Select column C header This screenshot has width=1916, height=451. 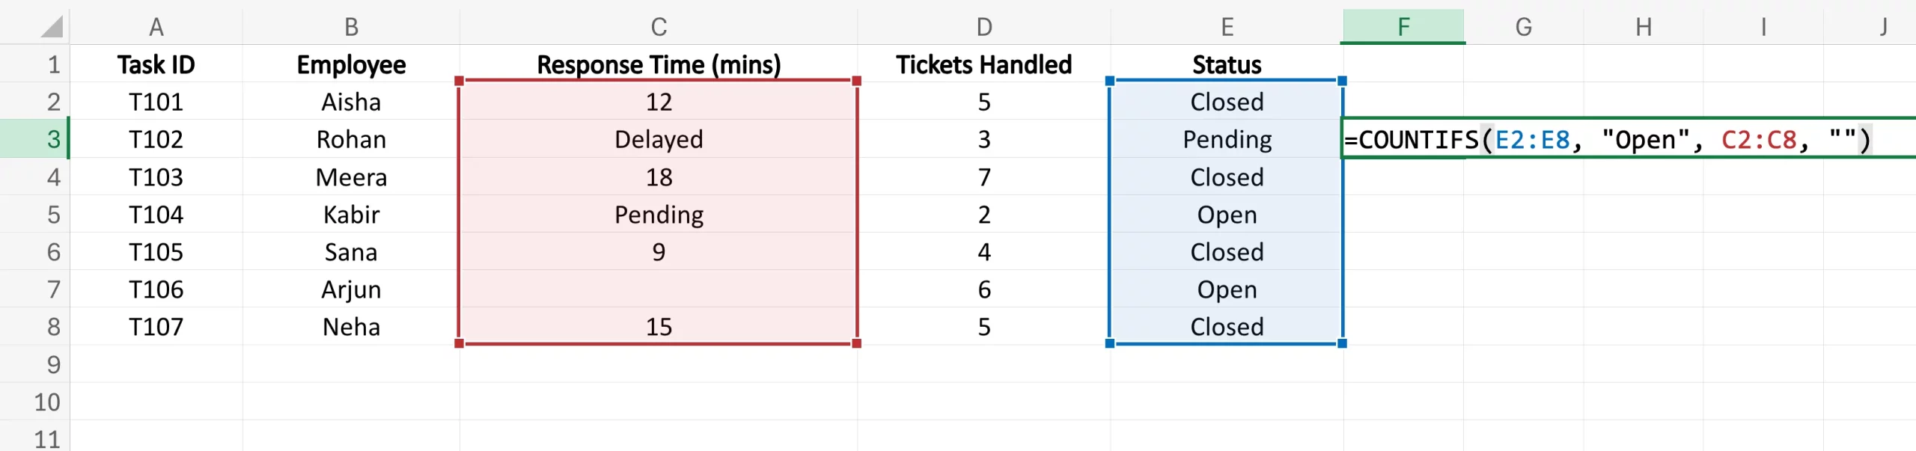click(658, 27)
